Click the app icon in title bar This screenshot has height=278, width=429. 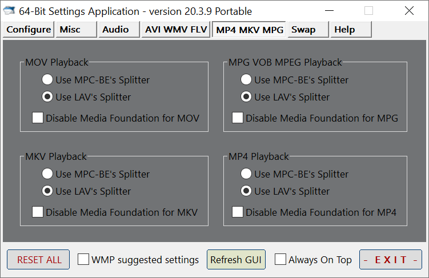click(10, 11)
